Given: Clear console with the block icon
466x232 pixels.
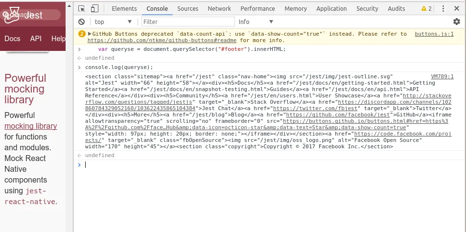Looking at the screenshot, I should pos(81,22).
